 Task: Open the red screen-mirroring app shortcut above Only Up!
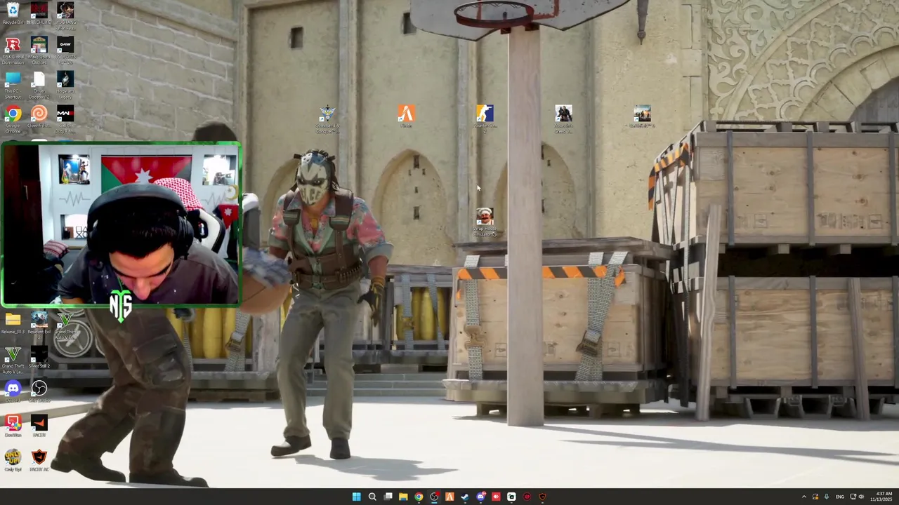(x=13, y=425)
